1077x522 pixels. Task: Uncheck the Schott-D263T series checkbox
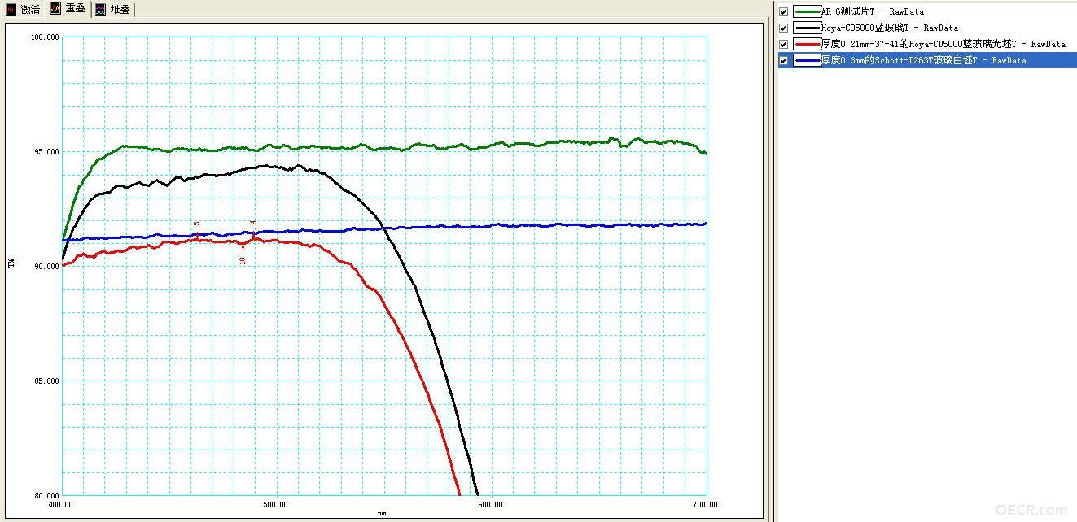tap(784, 60)
